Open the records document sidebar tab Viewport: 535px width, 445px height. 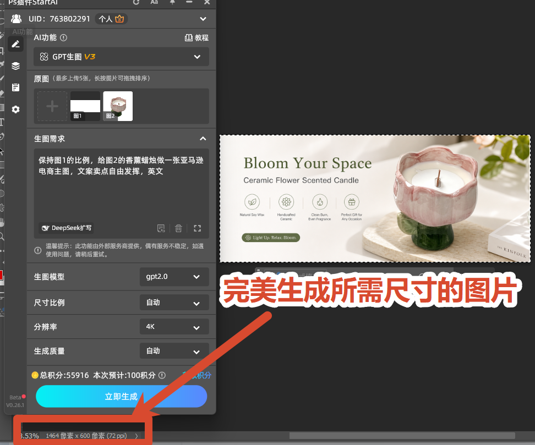click(x=16, y=87)
